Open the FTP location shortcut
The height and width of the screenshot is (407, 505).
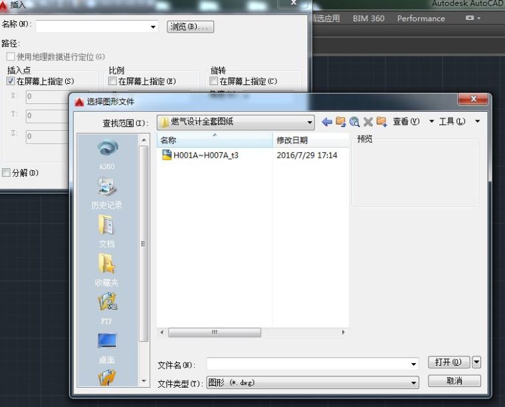click(x=106, y=309)
